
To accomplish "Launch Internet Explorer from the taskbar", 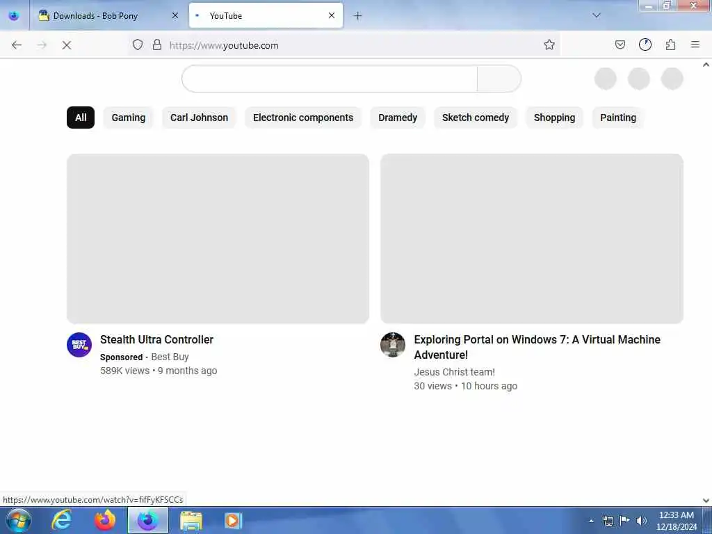I will click(62, 520).
